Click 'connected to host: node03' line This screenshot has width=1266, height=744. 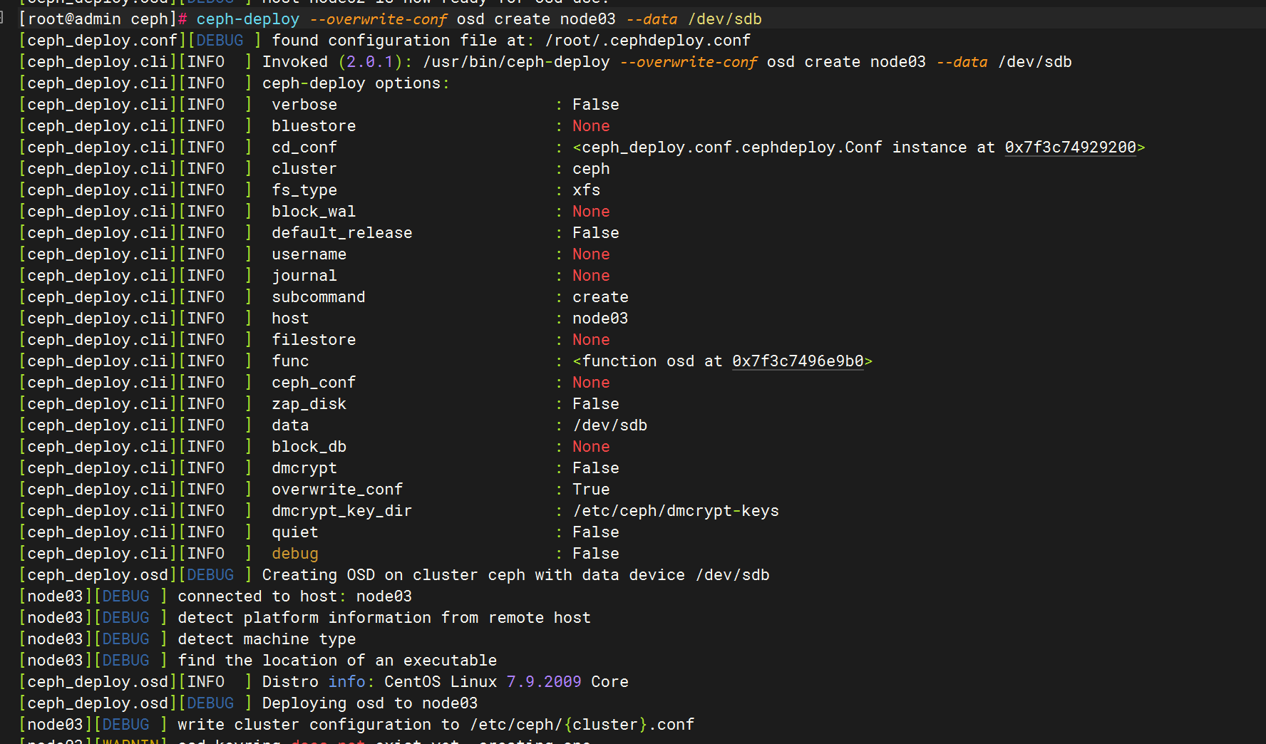[294, 596]
